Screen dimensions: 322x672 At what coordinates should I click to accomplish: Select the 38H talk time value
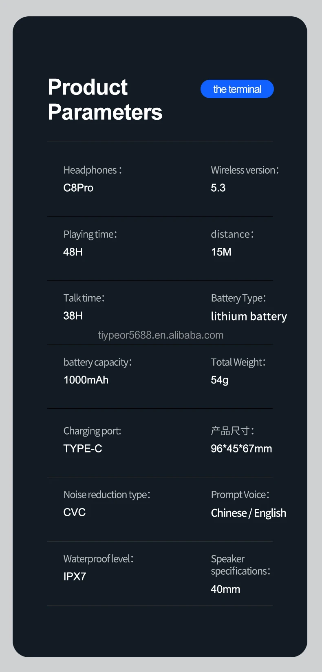pyautogui.click(x=73, y=316)
